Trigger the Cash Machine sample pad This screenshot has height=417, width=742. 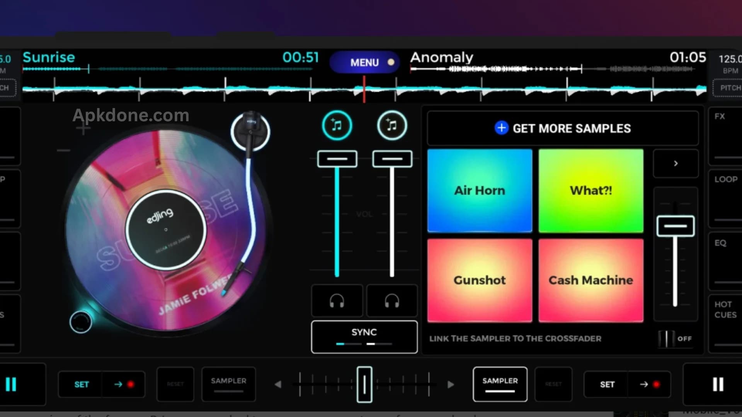coord(591,280)
